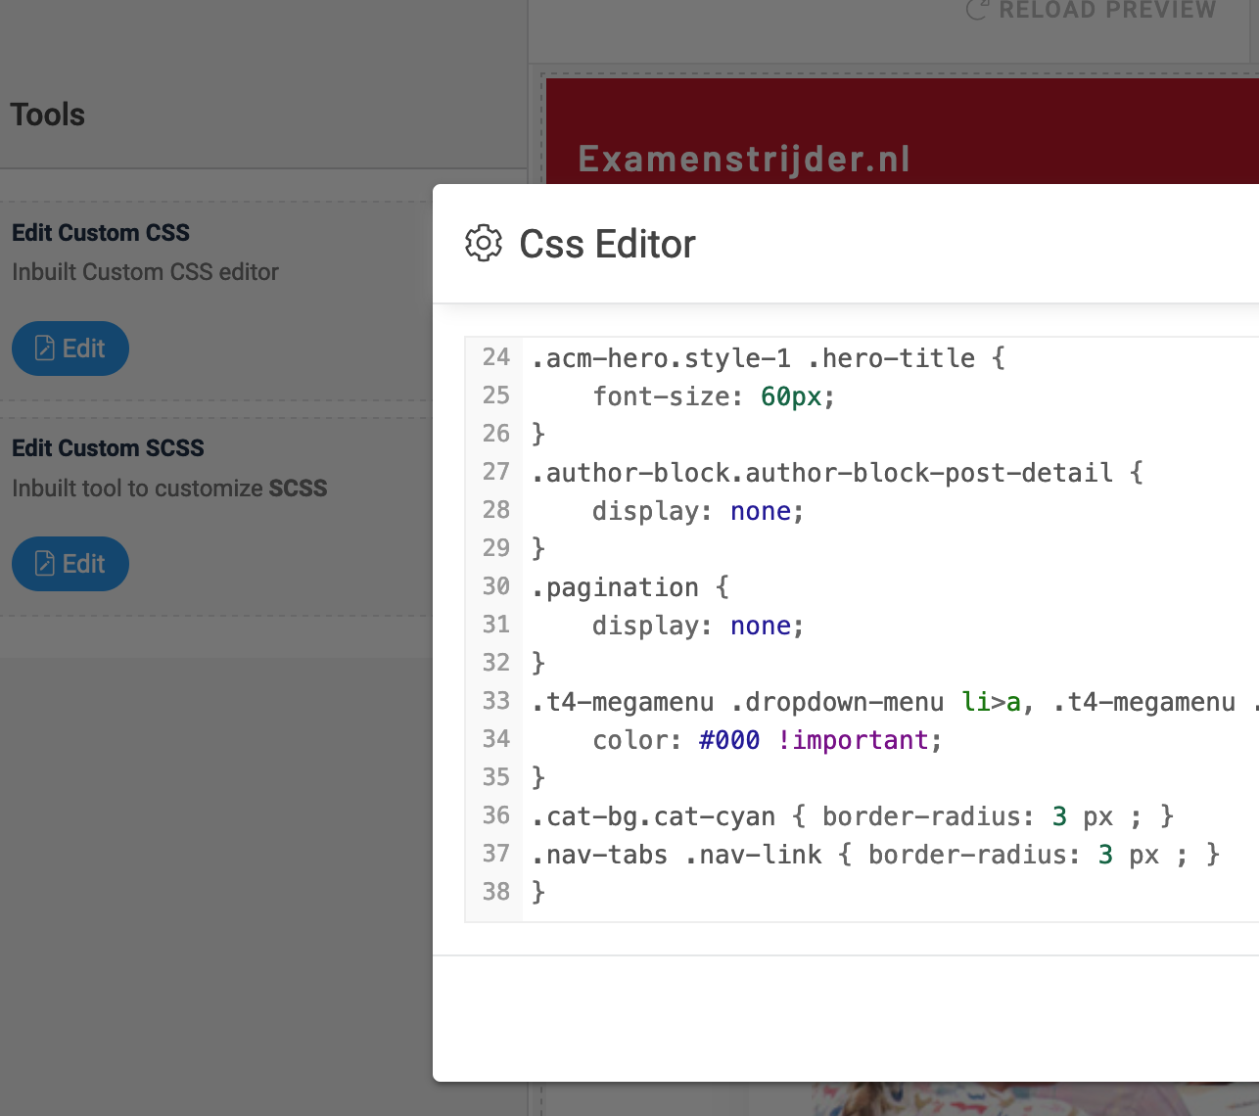1259x1116 pixels.
Task: Click the .cat-bg.cat-cyan rule line
Action: coord(853,816)
